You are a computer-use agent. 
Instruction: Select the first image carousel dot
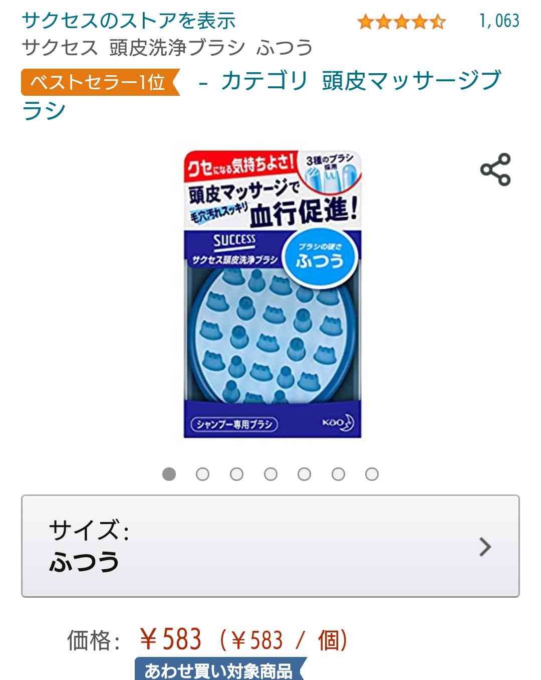pos(169,474)
